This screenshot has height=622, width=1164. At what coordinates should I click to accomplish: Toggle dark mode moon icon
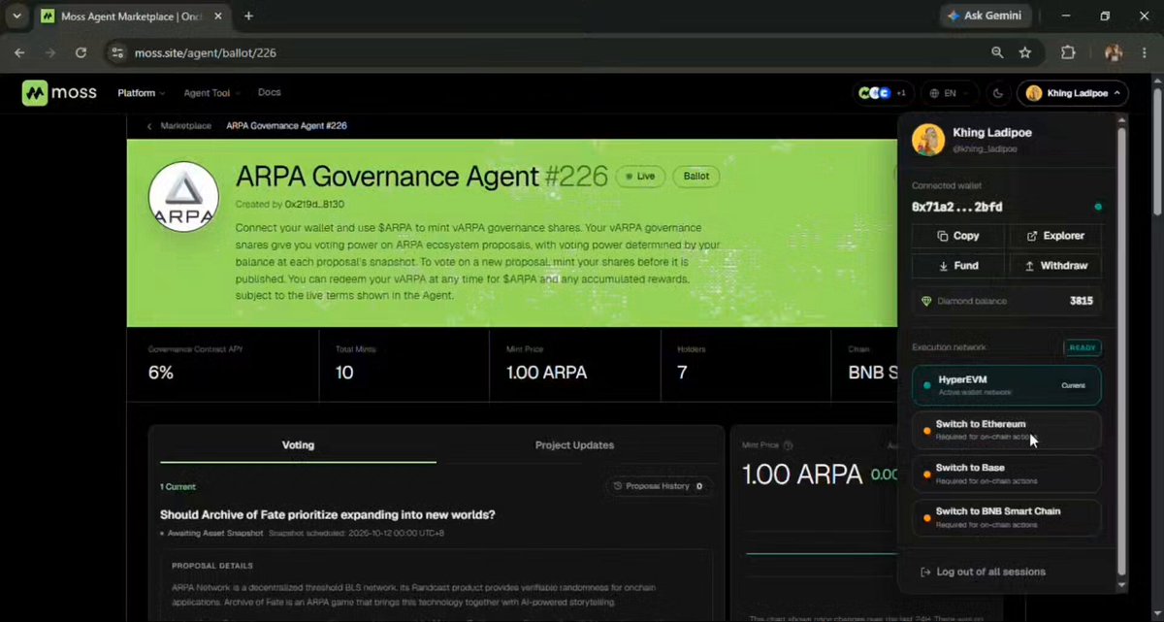pyautogui.click(x=998, y=93)
